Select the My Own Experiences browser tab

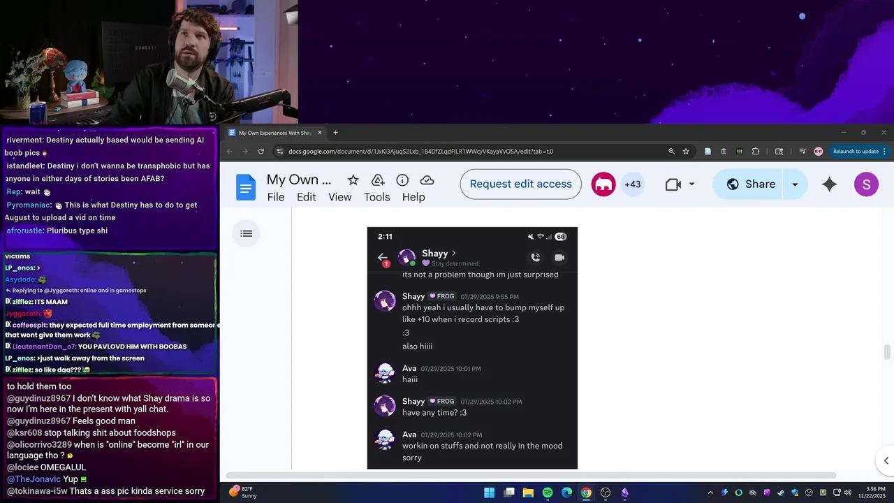click(274, 133)
